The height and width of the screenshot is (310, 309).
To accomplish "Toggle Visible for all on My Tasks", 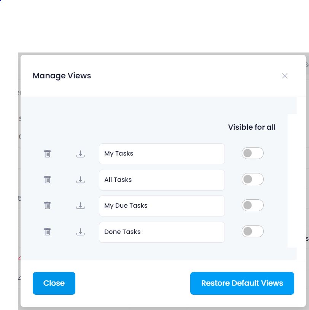I will coord(252,153).
